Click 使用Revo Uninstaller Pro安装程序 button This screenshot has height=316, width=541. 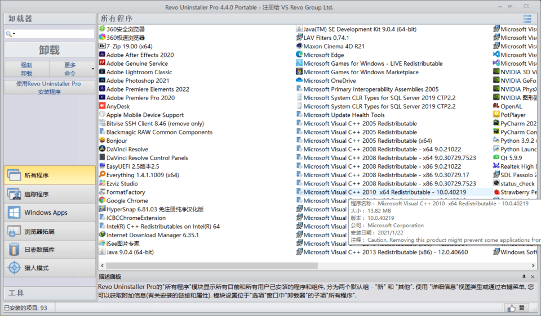click(50, 87)
